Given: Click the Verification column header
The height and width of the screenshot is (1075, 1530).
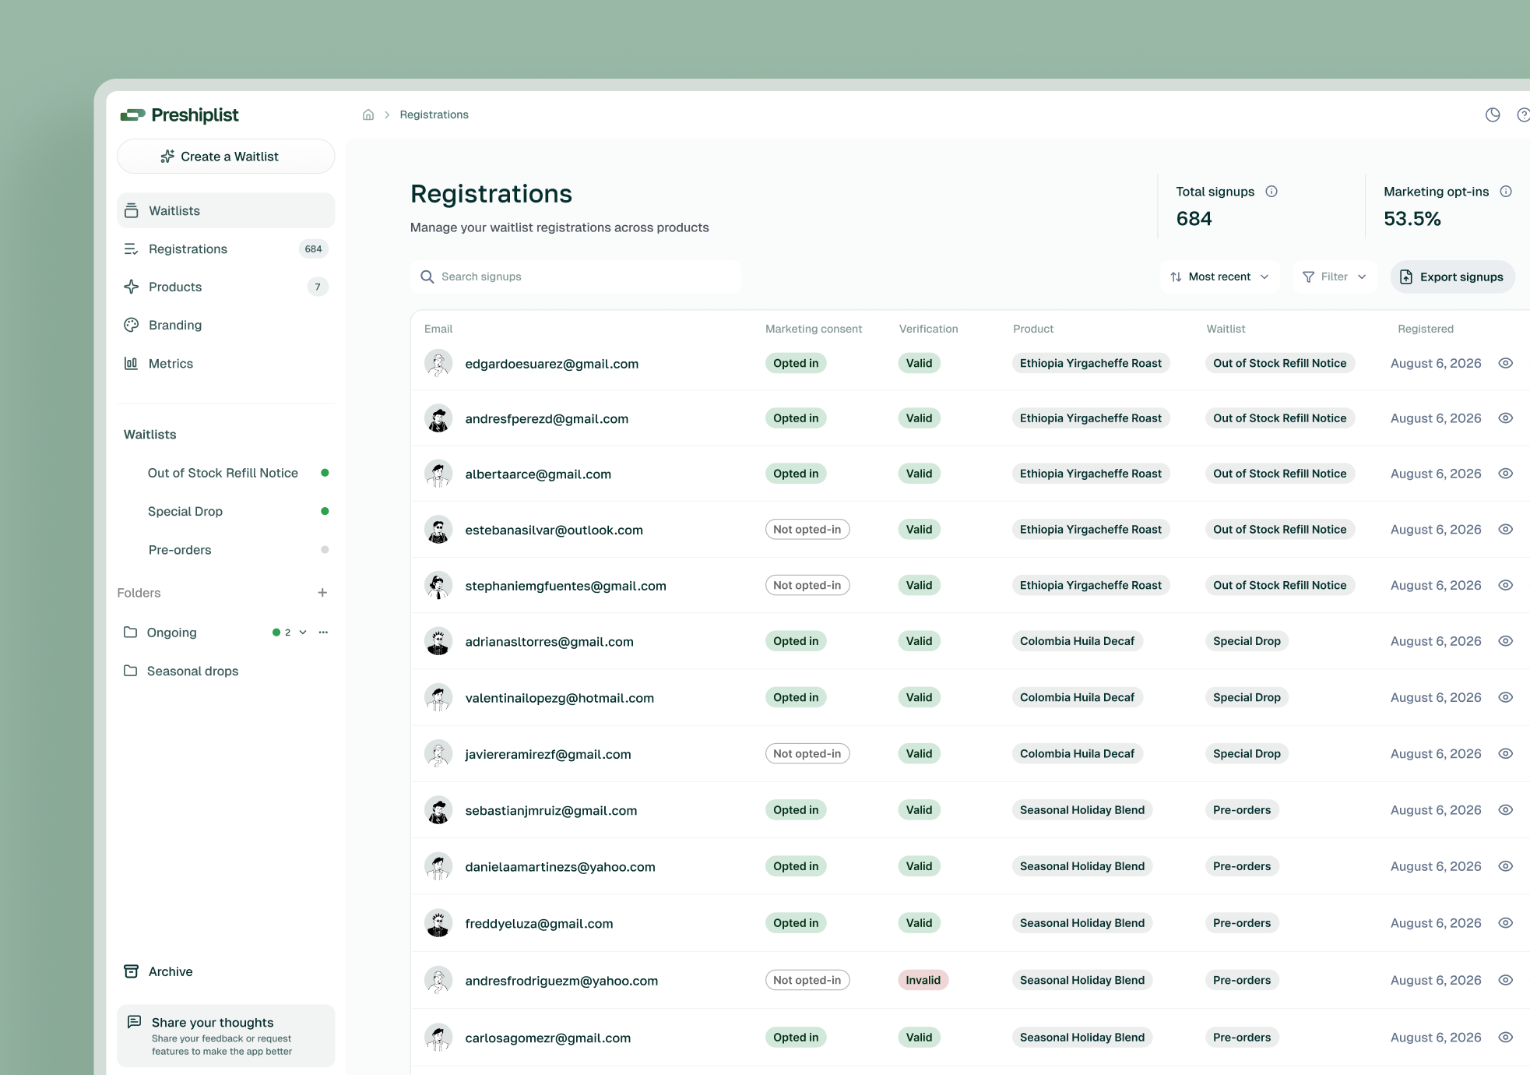Looking at the screenshot, I should click(928, 329).
